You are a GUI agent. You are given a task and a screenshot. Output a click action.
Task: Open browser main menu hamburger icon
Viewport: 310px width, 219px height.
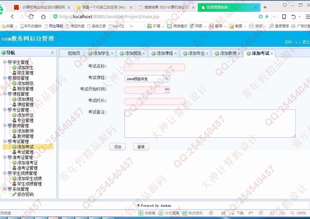click(308, 17)
